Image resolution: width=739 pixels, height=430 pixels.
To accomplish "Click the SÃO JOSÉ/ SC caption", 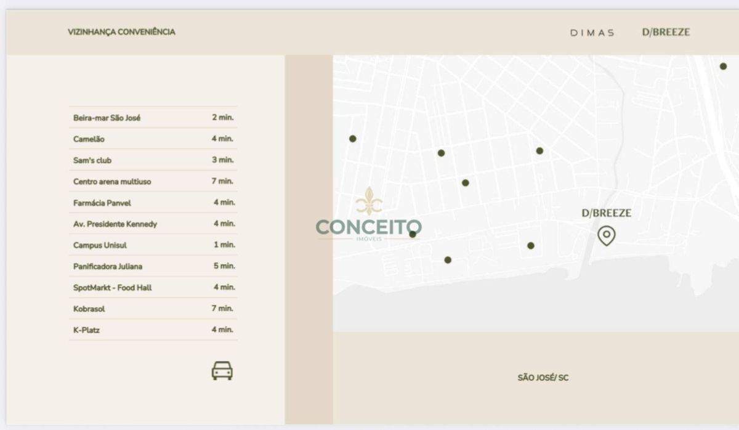I will (x=543, y=378).
